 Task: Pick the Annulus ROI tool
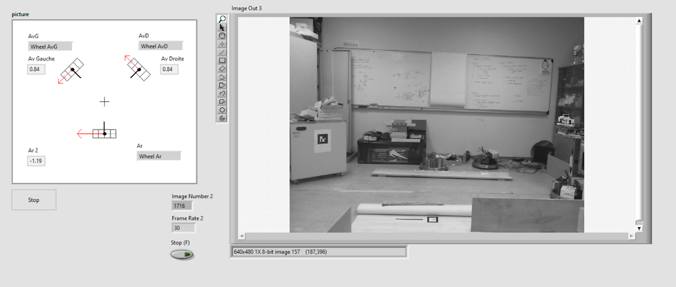coord(222,118)
